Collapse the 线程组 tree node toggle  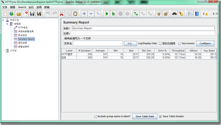pyautogui.click(x=7, y=24)
